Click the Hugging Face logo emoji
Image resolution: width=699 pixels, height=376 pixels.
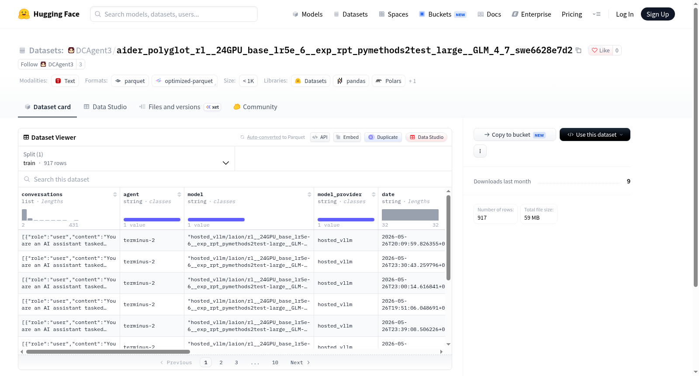[x=24, y=14]
